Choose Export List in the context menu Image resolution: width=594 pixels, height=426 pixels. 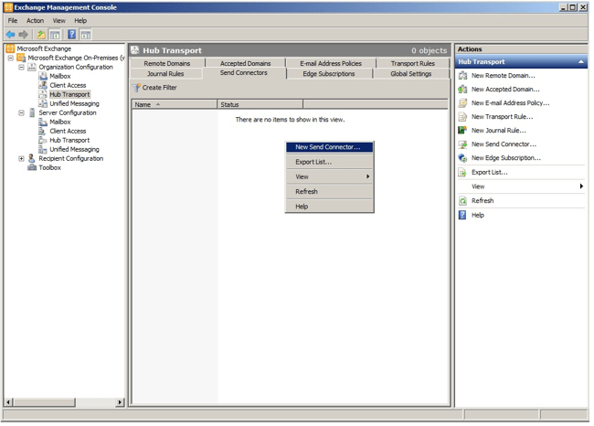coord(329,162)
